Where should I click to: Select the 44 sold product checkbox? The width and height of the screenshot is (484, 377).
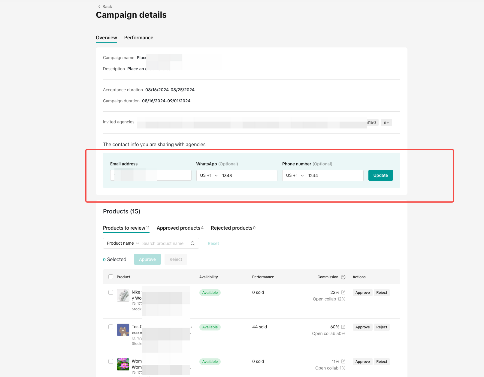pyautogui.click(x=111, y=327)
